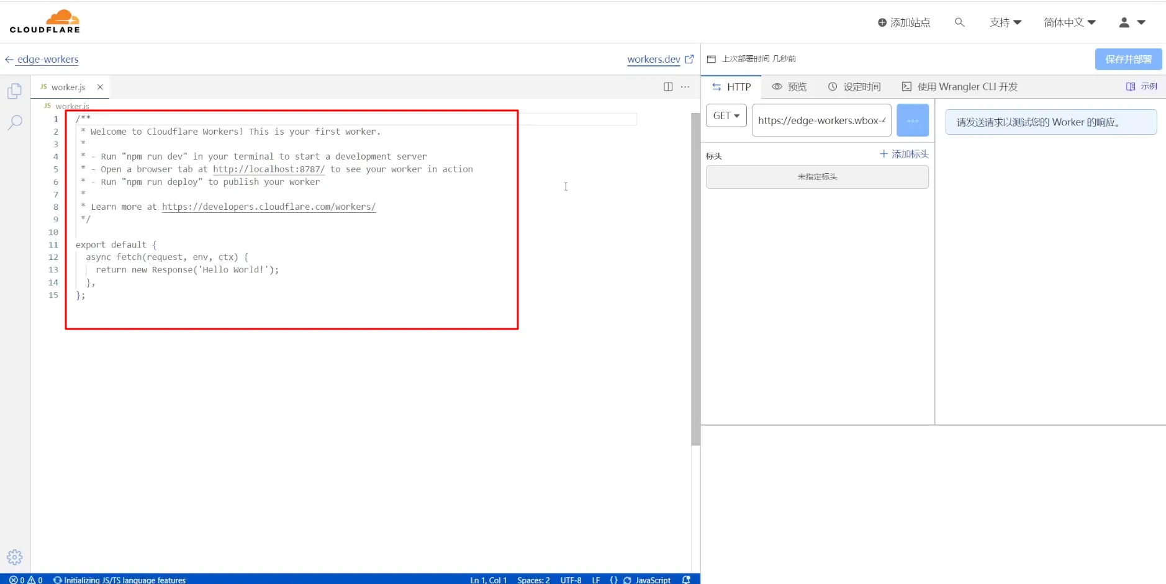The image size is (1166, 584).
Task: Expand the 支持 dropdown
Action: pos(1005,22)
